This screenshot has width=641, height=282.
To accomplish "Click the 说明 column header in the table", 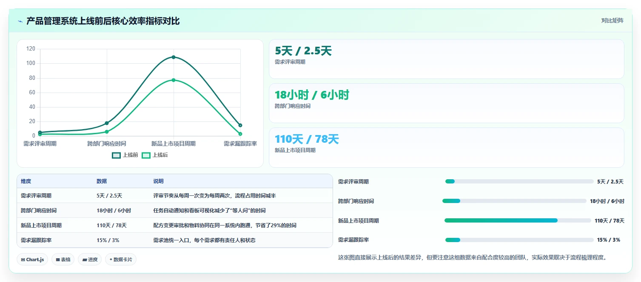I will pos(158,181).
